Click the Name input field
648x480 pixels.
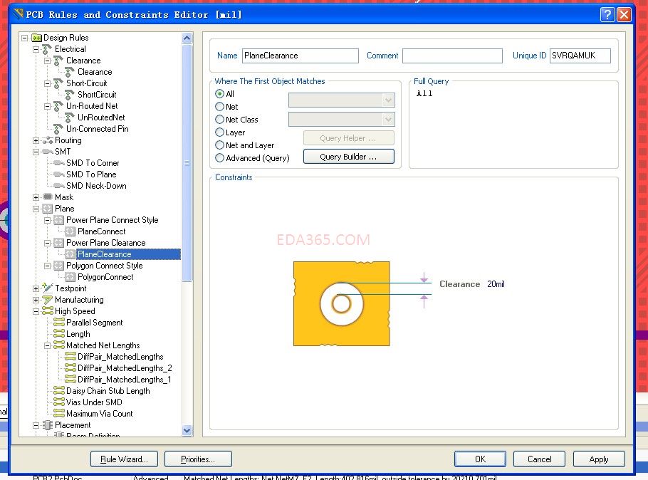301,56
